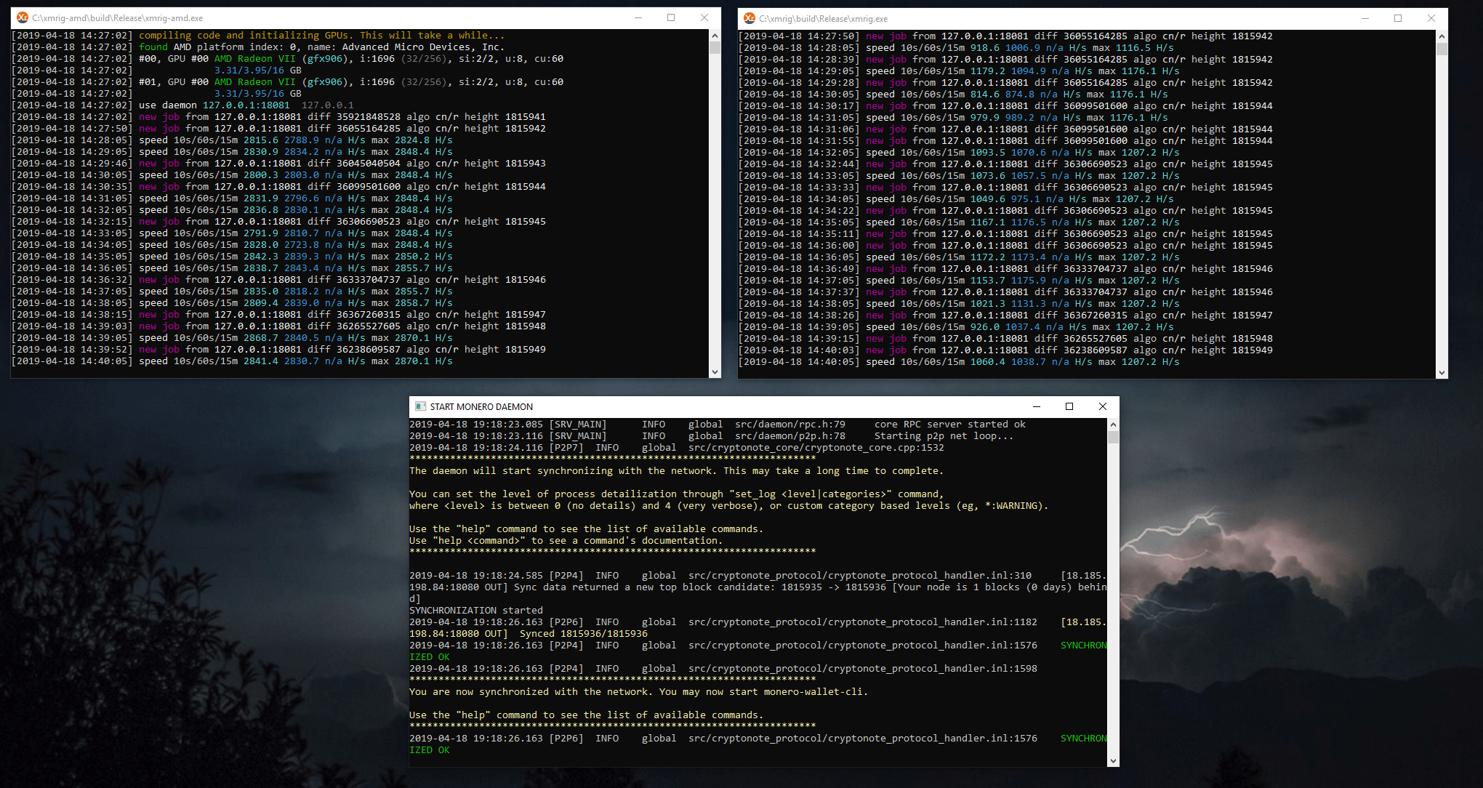Maximize the xmrig.exe console window

[x=1398, y=18]
